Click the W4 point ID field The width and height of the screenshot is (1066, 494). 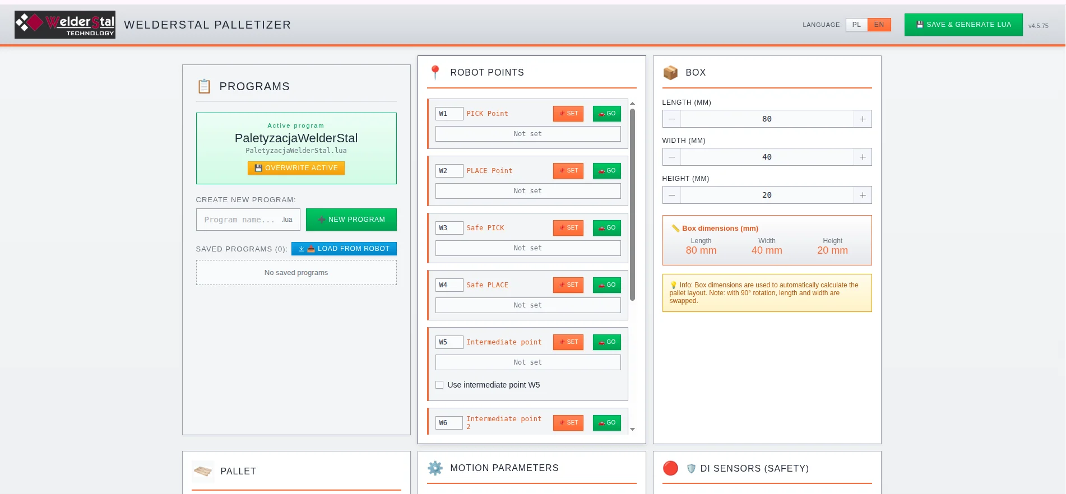click(x=449, y=285)
